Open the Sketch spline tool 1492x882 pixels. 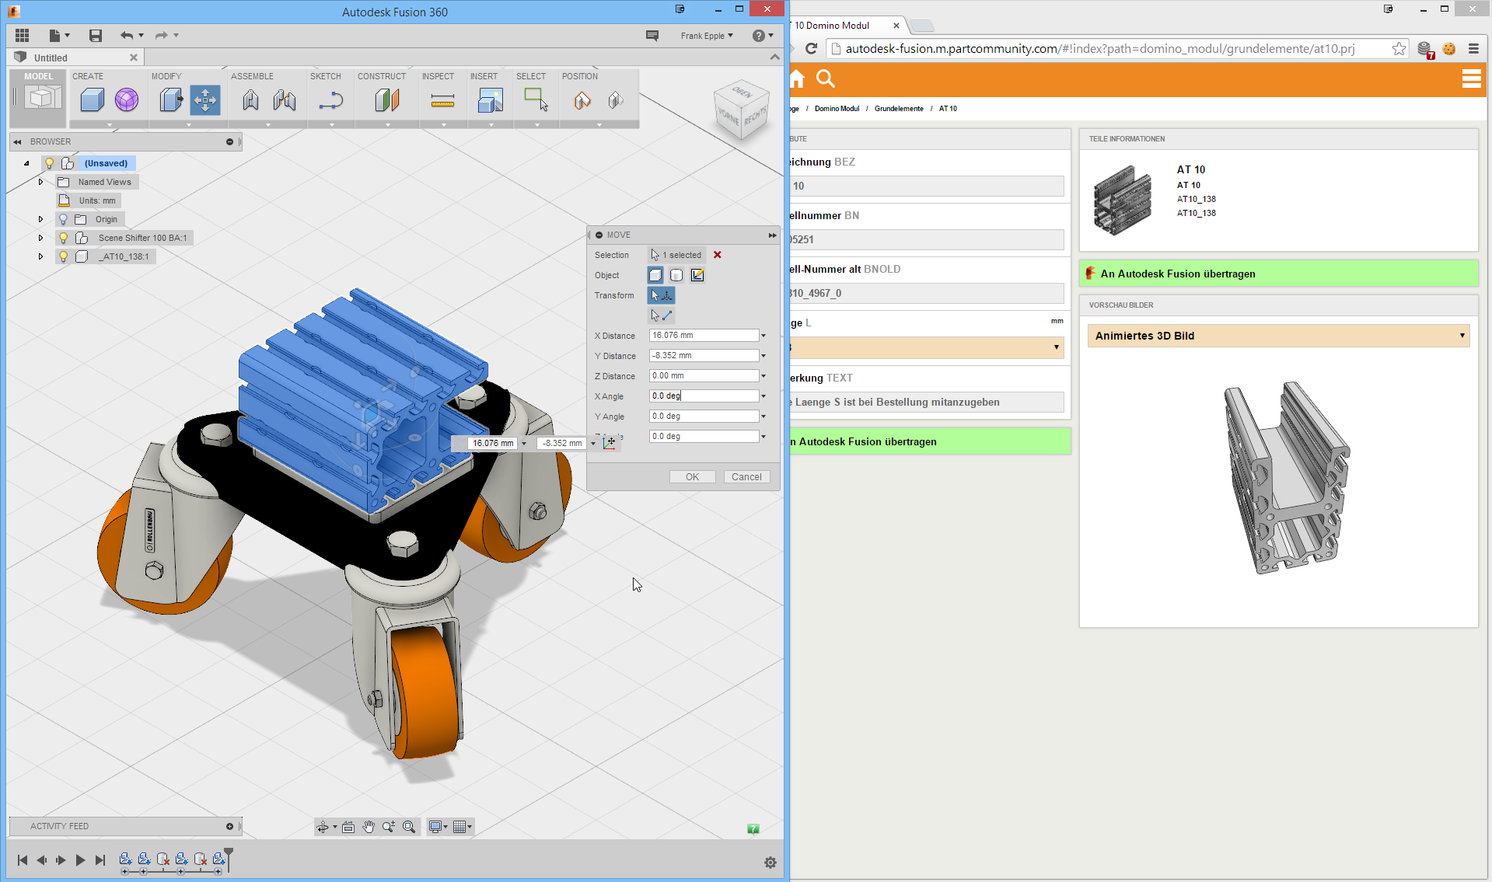tap(330, 99)
